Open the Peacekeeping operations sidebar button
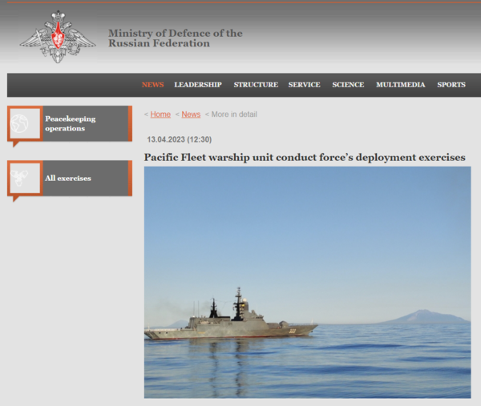The width and height of the screenshot is (481, 406). pos(70,123)
